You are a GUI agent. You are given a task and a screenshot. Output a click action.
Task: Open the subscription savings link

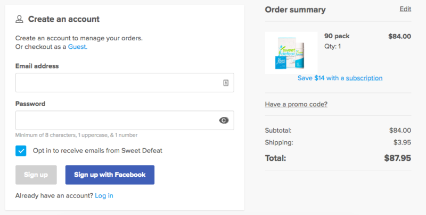(364, 78)
